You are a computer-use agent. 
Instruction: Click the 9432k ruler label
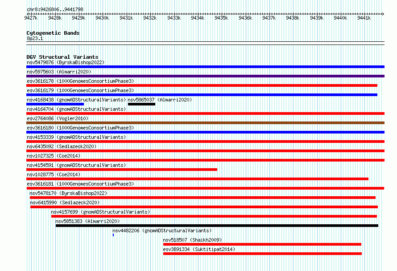[150, 18]
